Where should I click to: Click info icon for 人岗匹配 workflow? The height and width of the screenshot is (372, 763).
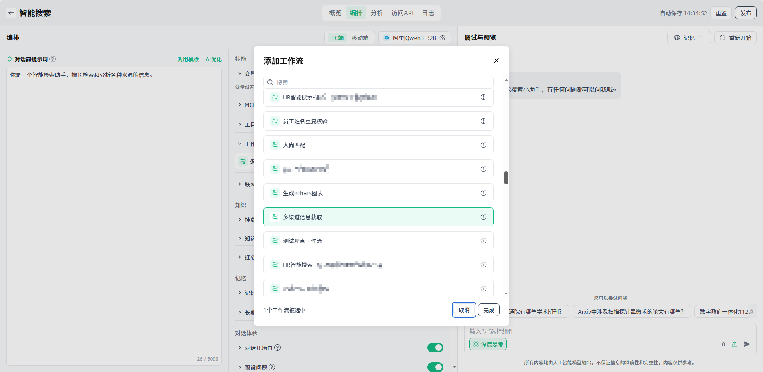pos(483,145)
